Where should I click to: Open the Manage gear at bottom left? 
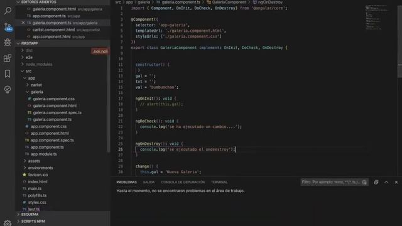(x=8, y=223)
